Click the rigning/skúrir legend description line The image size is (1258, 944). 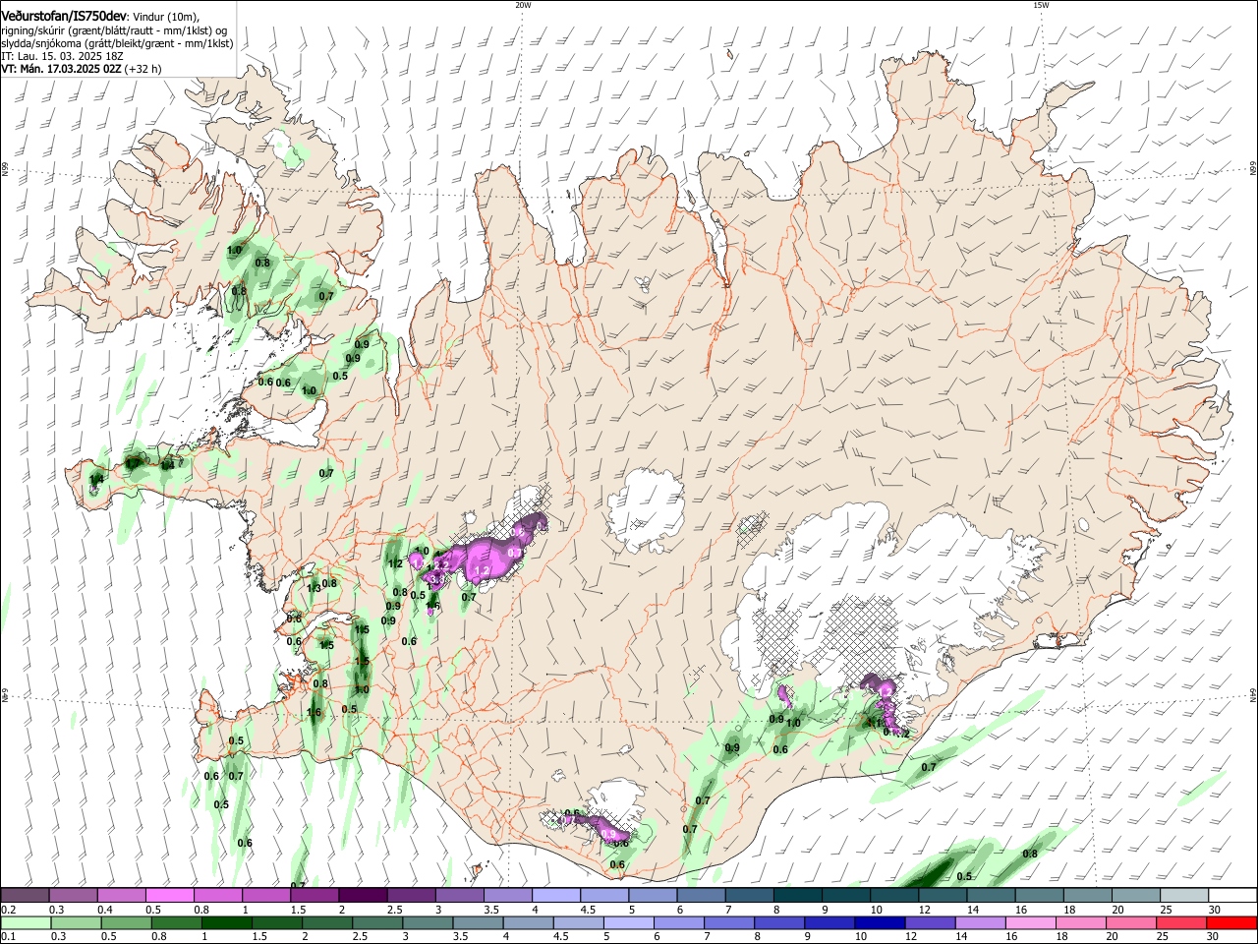coord(114,30)
